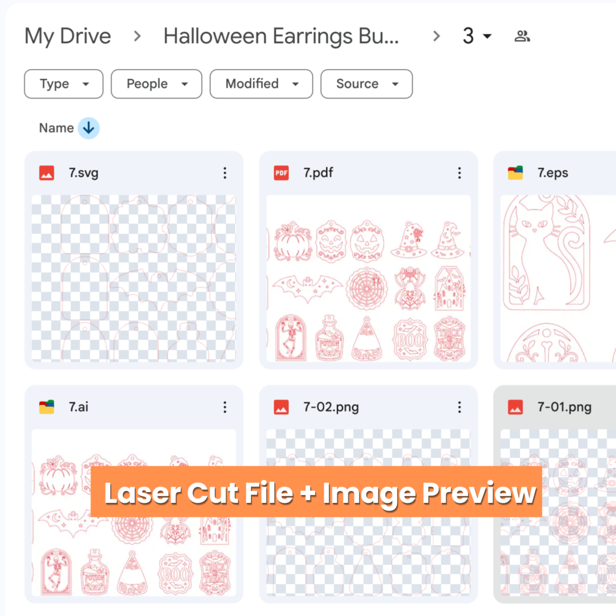Open the 7.eps thumbnail preview

pos(558,278)
